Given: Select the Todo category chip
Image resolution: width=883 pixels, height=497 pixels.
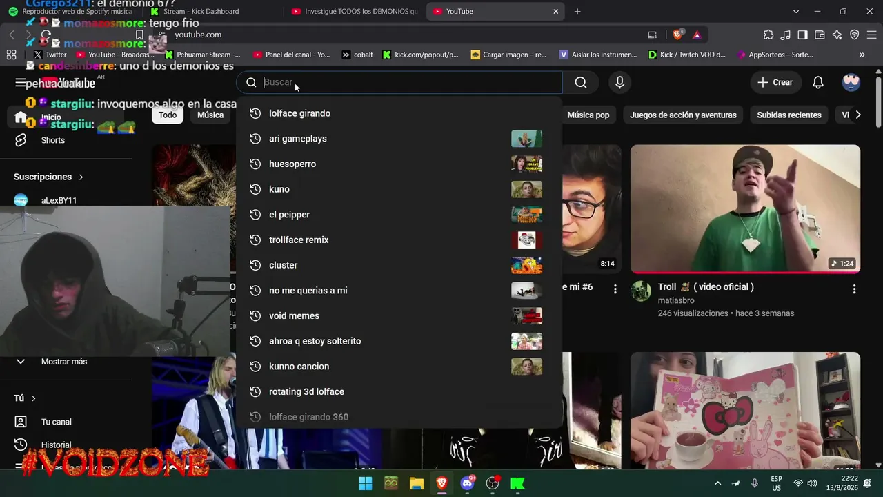Looking at the screenshot, I should point(168,115).
